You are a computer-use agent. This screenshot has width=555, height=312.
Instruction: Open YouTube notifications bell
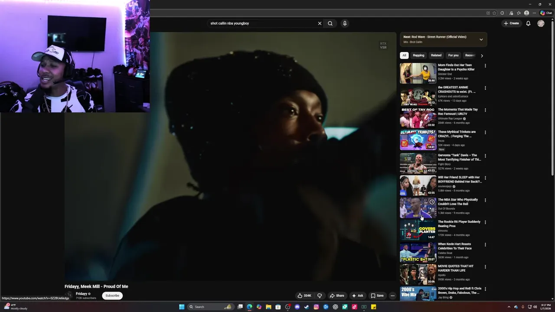(x=528, y=23)
